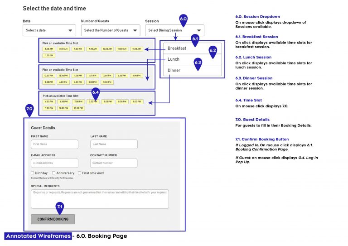Click the 6.1 pin next to Breakfast
348x246 pixels.
195,40
